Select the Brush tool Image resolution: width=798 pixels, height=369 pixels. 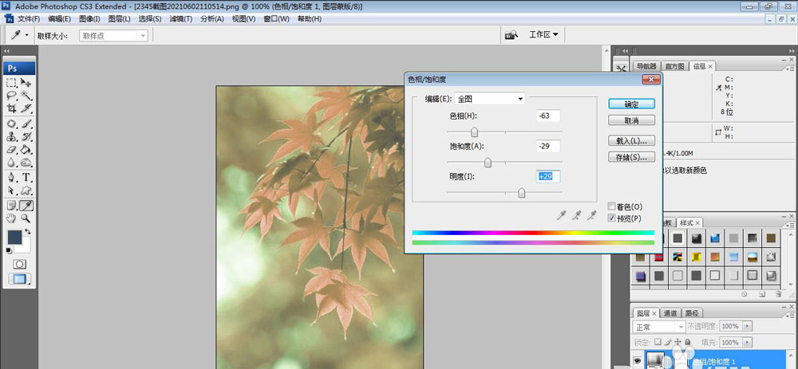coord(26,124)
